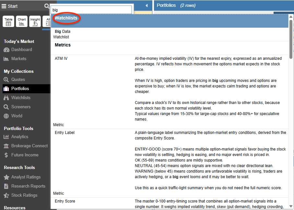Click the 'Research Tools' section heading
The height and width of the screenshot is (210, 294).
point(19,167)
